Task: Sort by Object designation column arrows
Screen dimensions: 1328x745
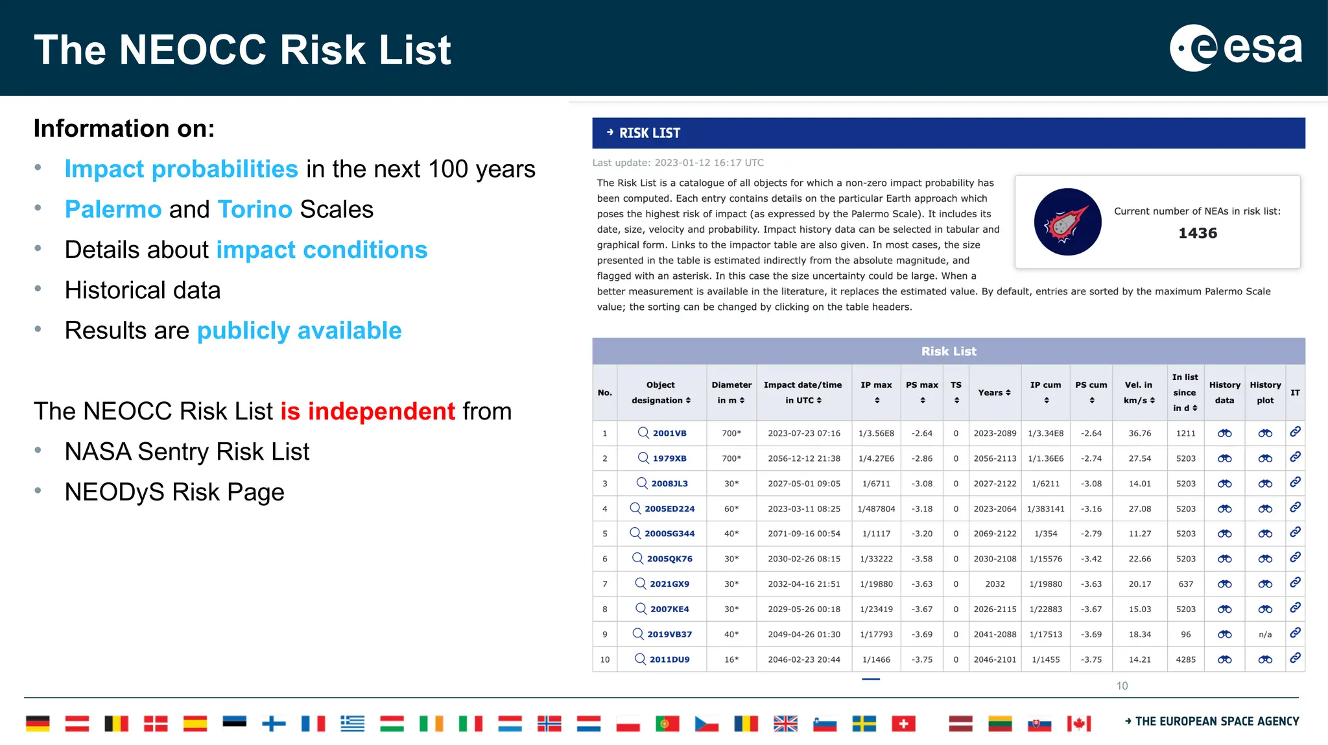Action: [688, 401]
